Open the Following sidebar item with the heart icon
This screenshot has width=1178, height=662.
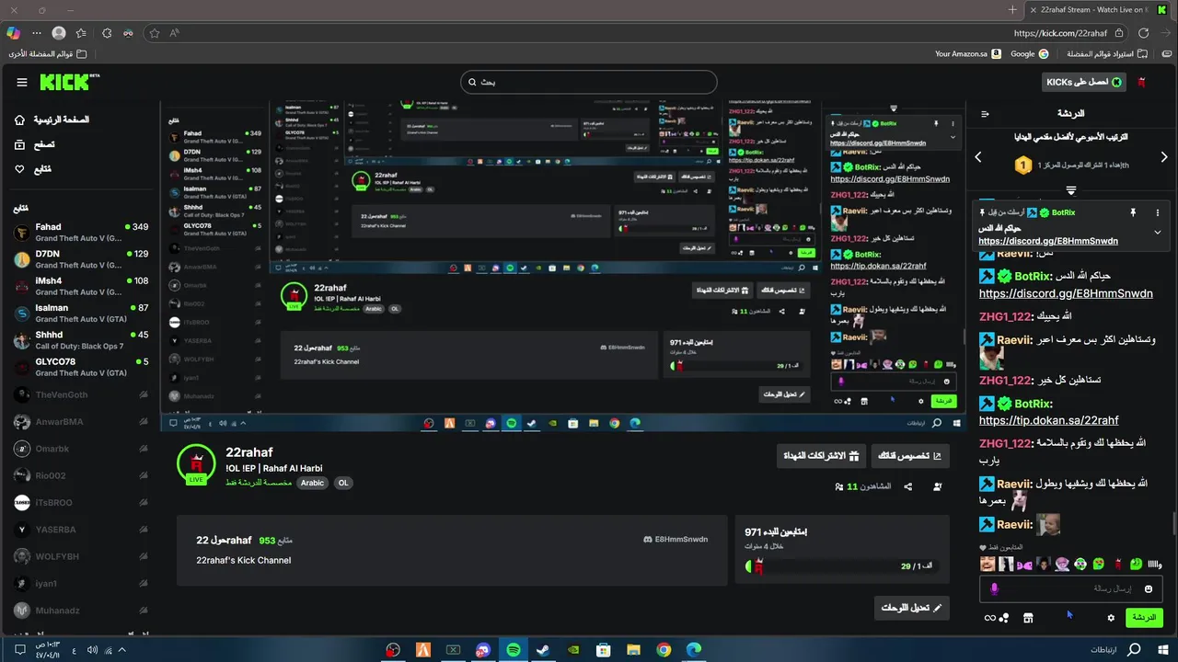pyautogui.click(x=33, y=169)
